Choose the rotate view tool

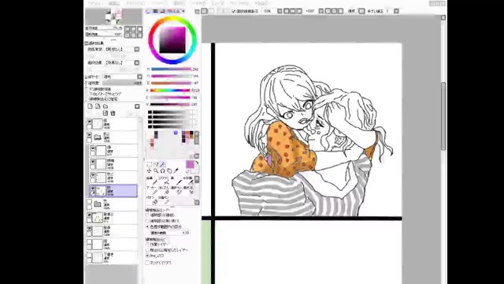pyautogui.click(x=163, y=170)
